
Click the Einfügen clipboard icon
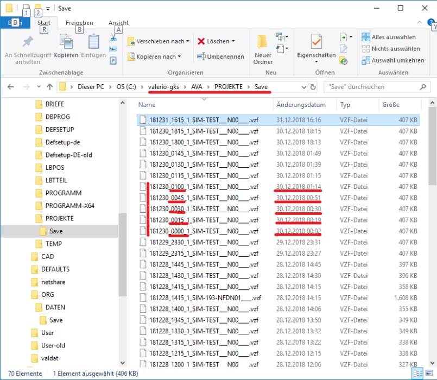[x=93, y=43]
